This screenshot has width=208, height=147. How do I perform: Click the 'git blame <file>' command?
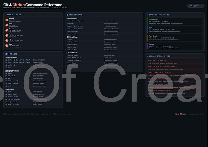72,50
